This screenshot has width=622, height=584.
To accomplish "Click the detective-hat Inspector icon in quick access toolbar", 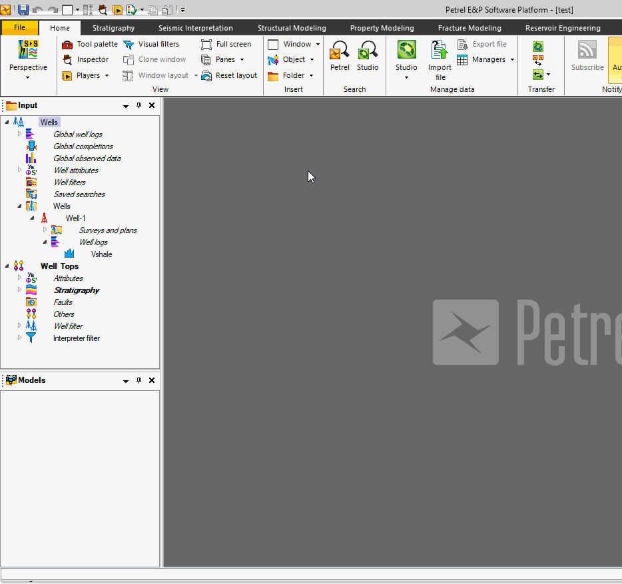I will [103, 9].
